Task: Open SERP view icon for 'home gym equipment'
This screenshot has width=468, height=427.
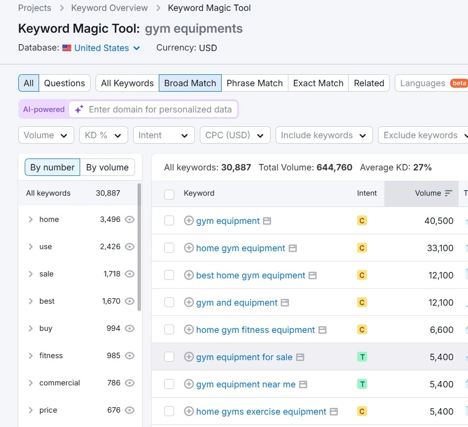Action: tap(293, 248)
